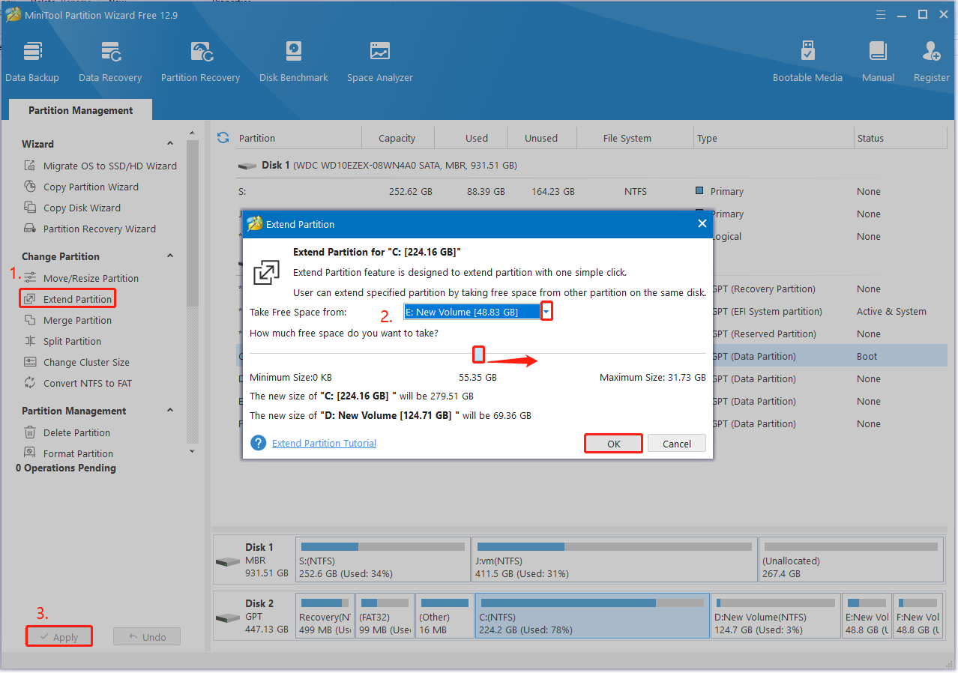Collapse the Partition Management sidebar section

coord(170,411)
